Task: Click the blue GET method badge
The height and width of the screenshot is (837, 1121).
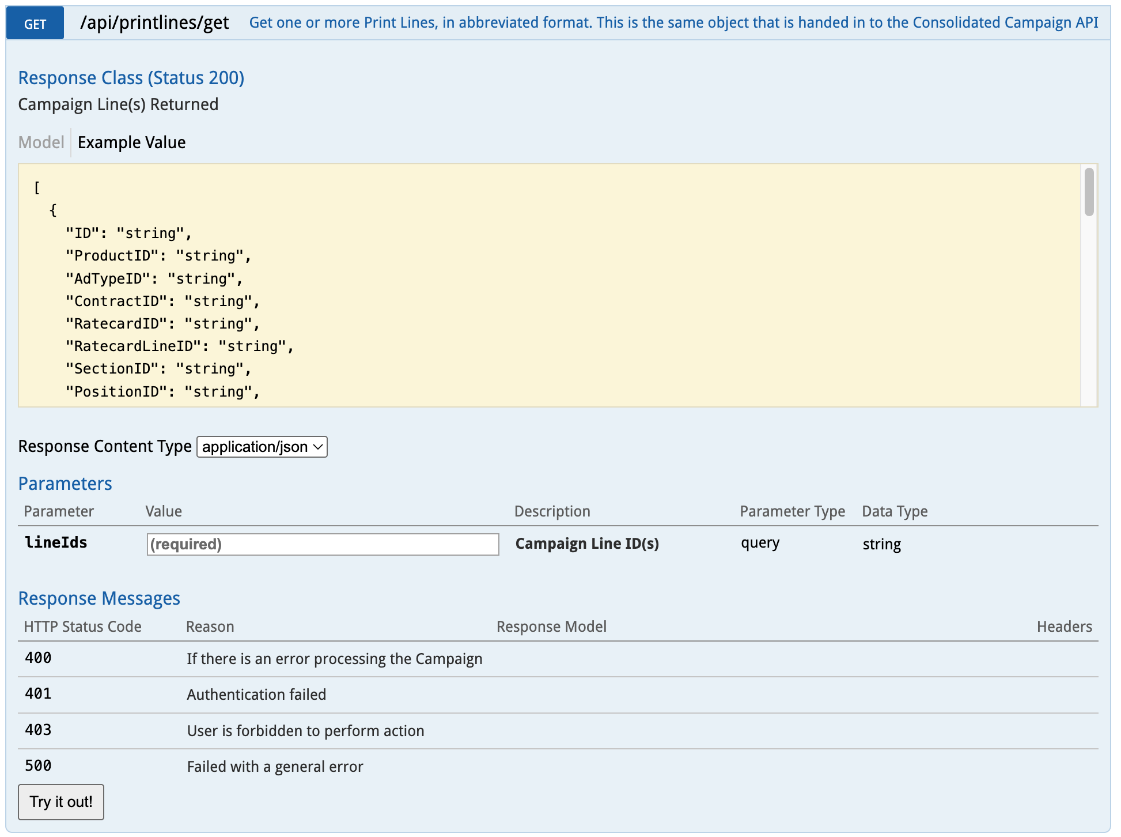Action: pos(35,24)
